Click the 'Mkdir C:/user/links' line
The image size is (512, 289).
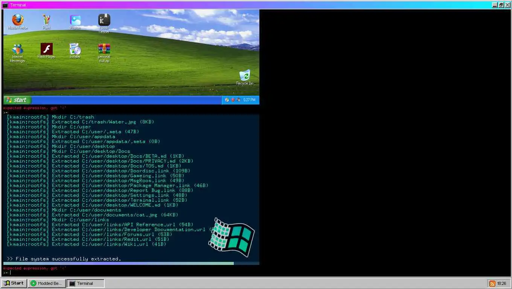pyautogui.click(x=58, y=220)
